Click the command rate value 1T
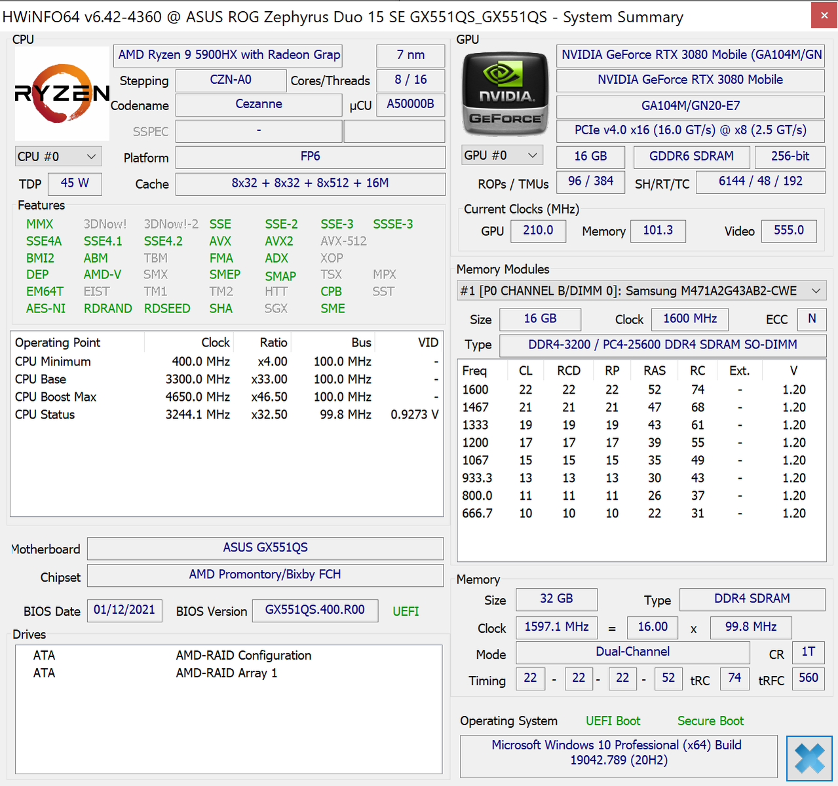838x786 pixels. click(809, 652)
